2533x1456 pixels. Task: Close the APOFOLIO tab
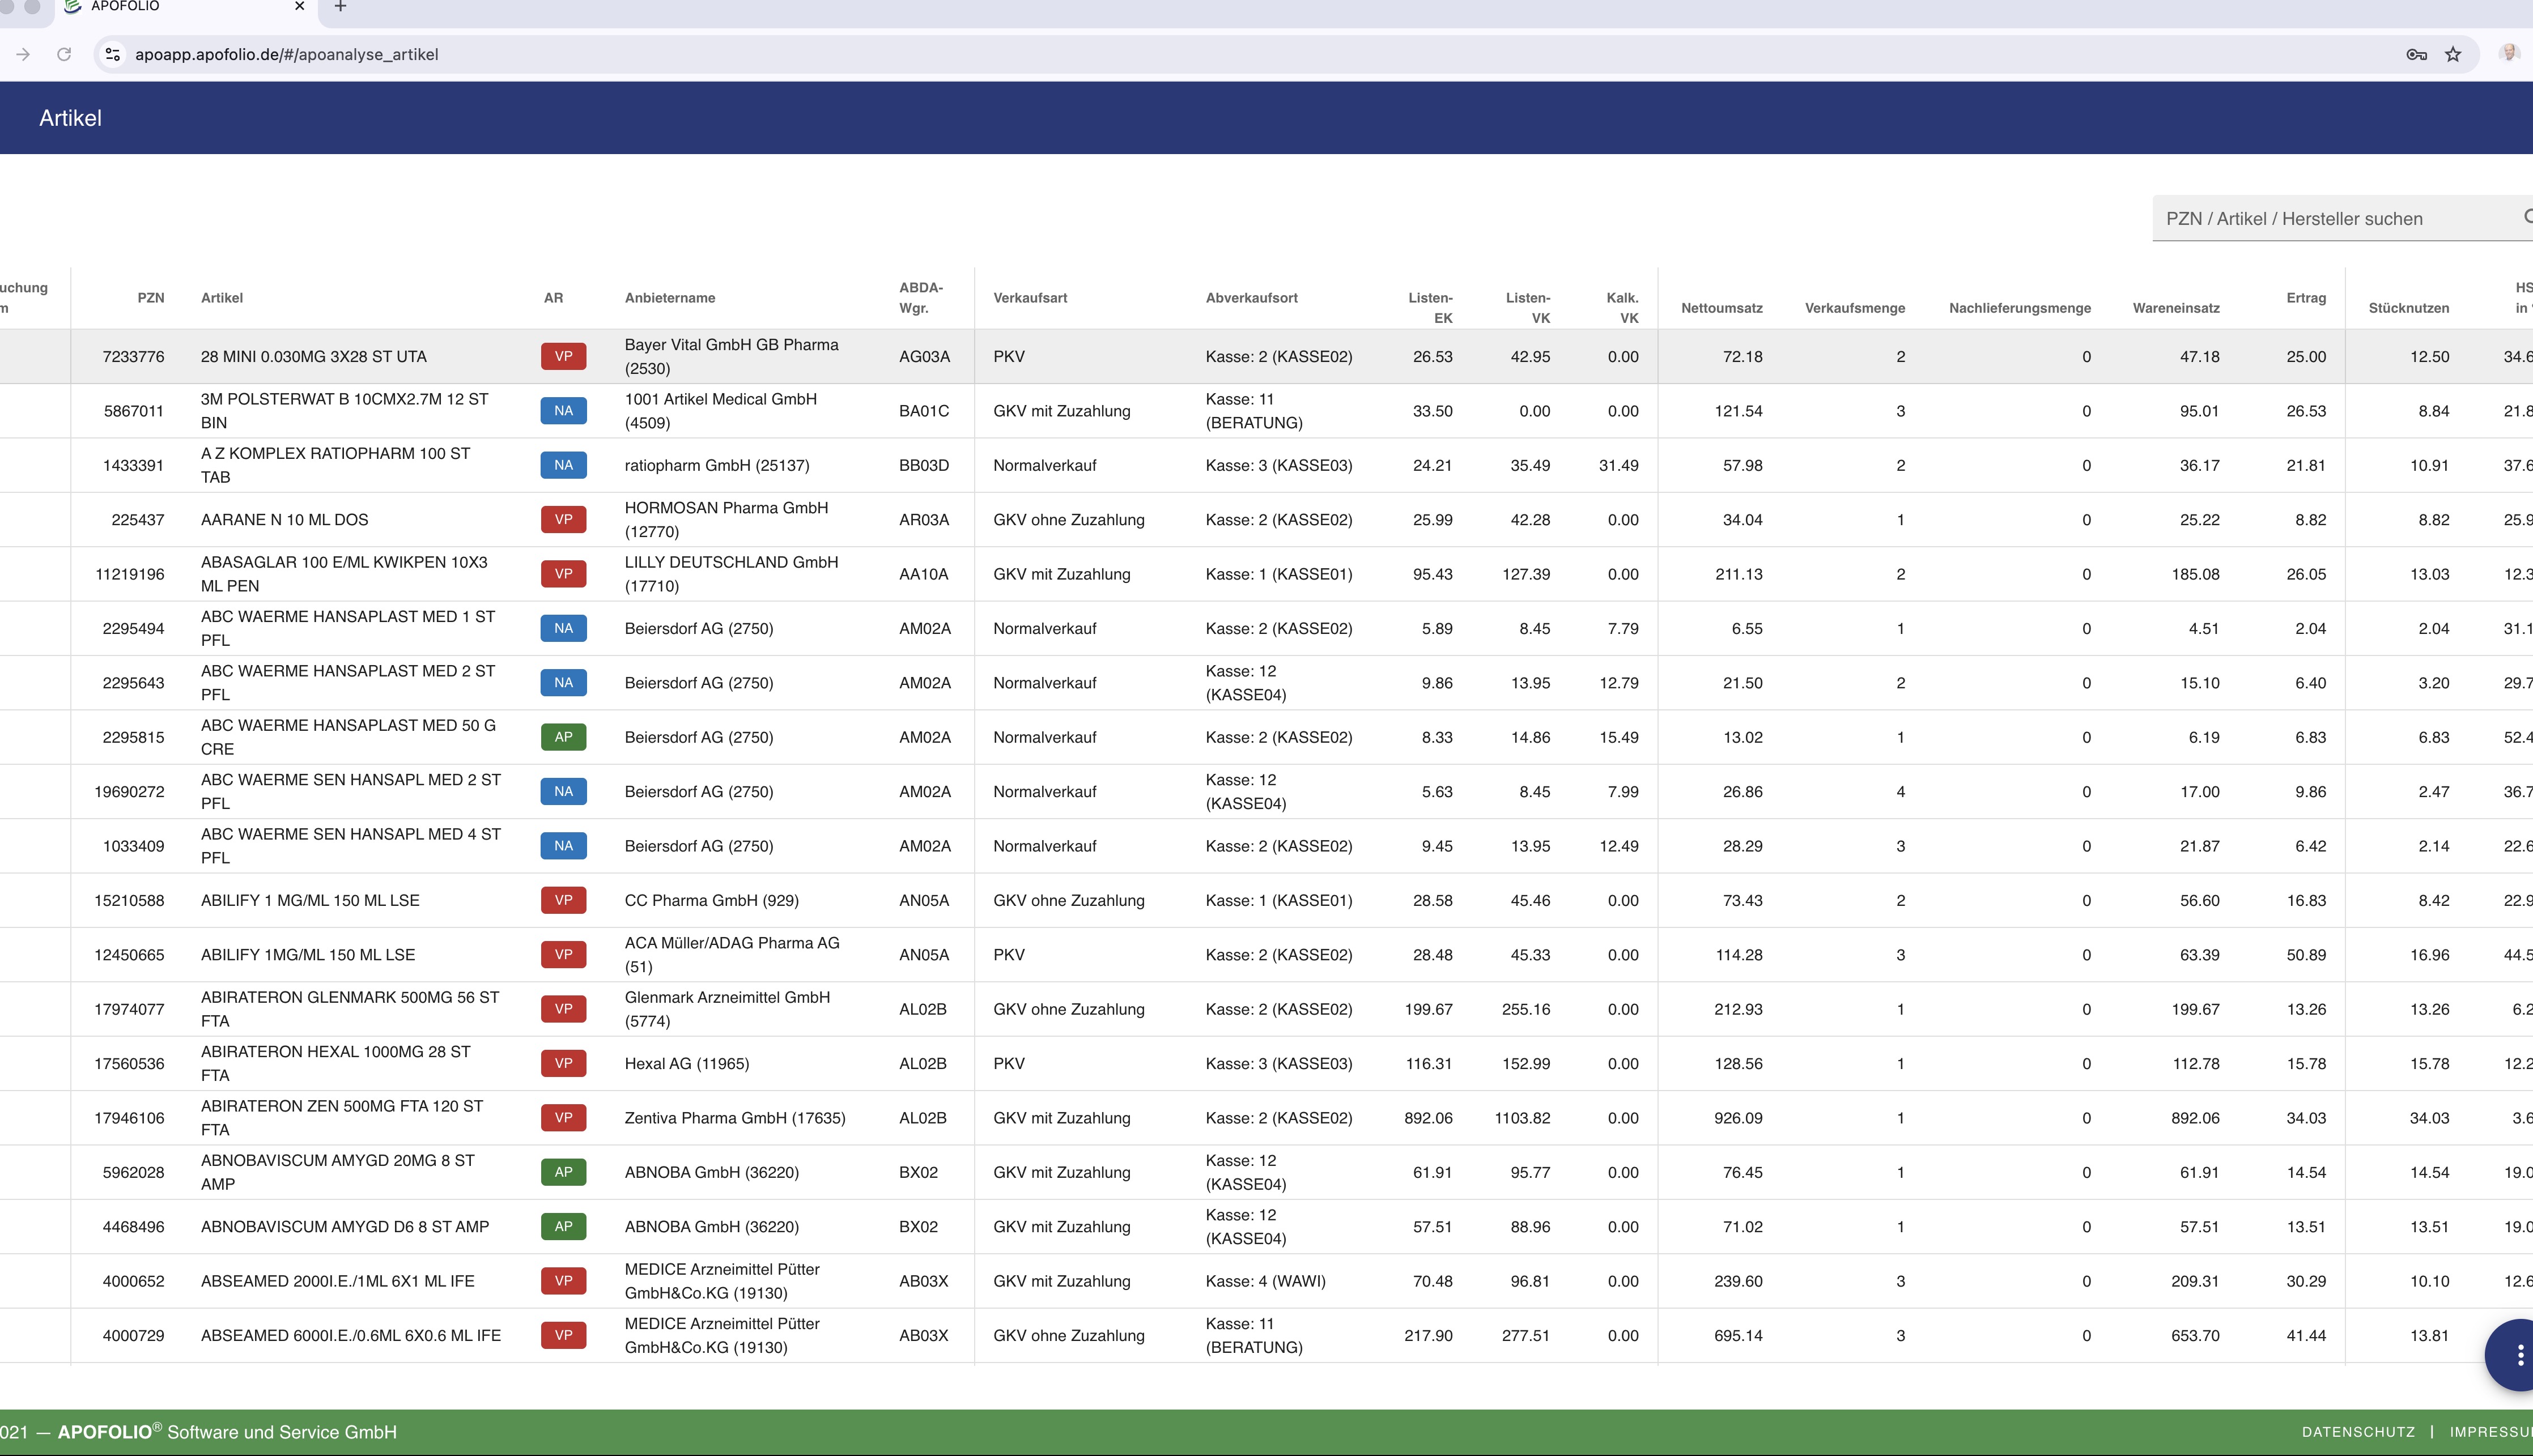[299, 7]
